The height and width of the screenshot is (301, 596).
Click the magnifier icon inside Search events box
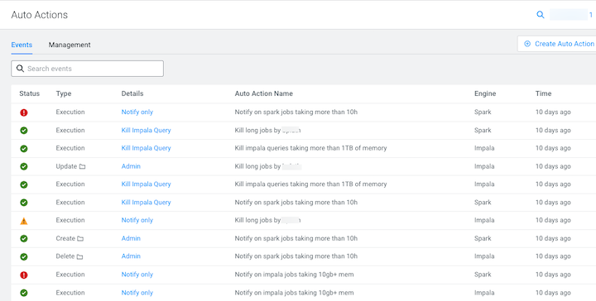click(x=20, y=69)
